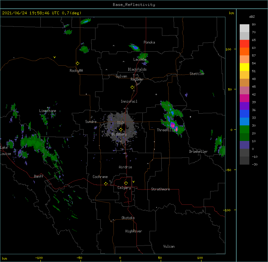Click the yellow V marker northwest of RockyMH
Image resolution: width=268 pixels, height=262 pixels.
(x=54, y=57)
